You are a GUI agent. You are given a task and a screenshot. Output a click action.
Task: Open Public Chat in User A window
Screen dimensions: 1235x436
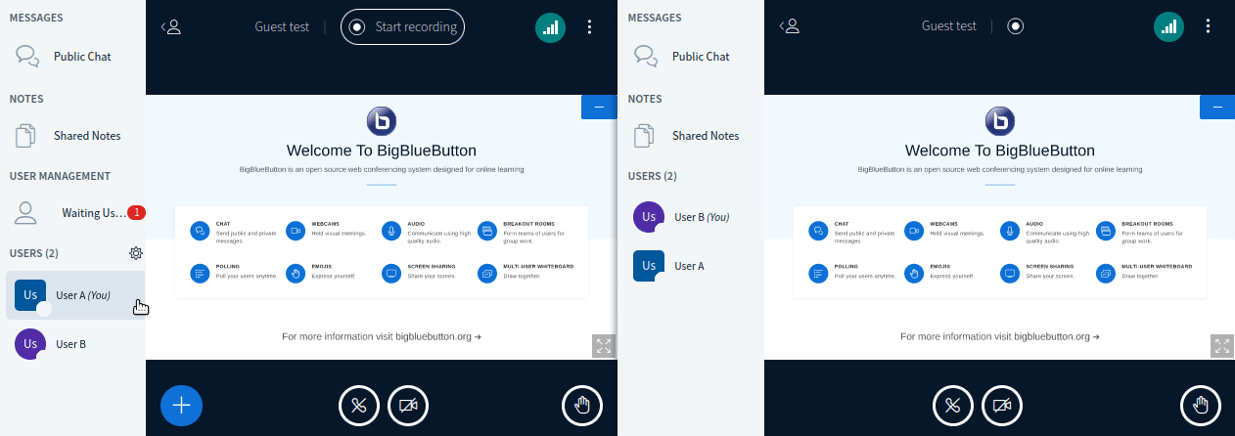(72, 57)
